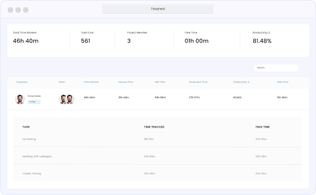This screenshot has width=316, height=195.
Task: Click Tickets Testing fake time value
Action: (x=261, y=173)
